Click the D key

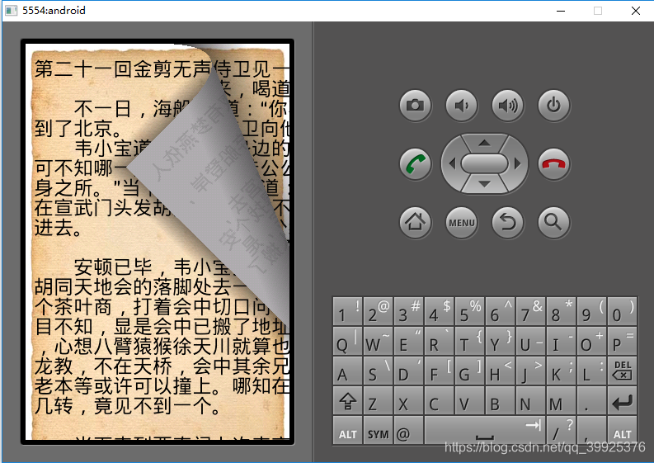click(x=408, y=371)
